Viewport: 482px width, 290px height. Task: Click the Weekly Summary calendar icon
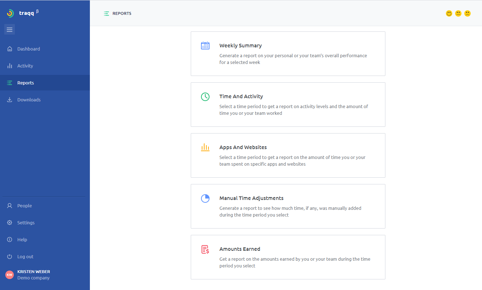[x=205, y=46]
